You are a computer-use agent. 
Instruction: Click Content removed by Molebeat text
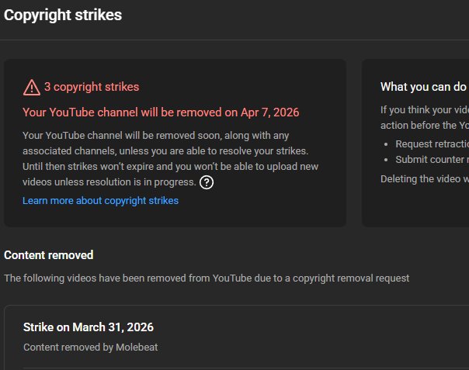[x=91, y=348]
